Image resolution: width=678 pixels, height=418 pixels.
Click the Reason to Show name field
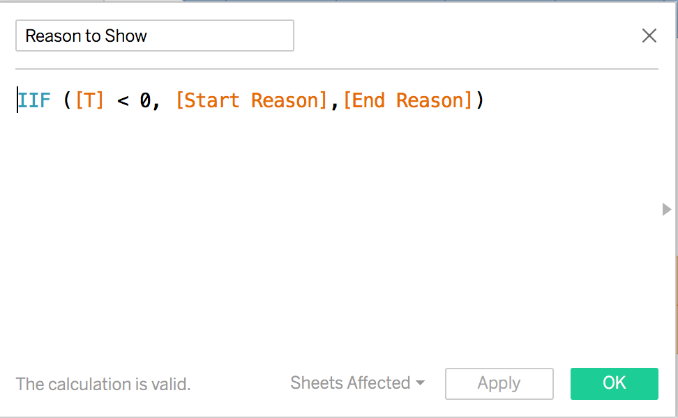pyautogui.click(x=155, y=36)
